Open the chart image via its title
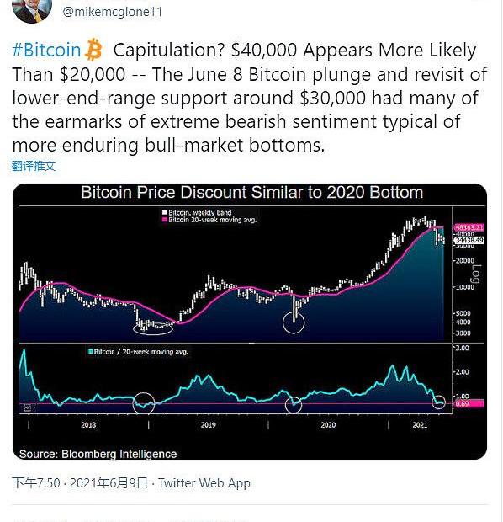Image resolution: width=503 pixels, height=522 pixels. tap(251, 193)
